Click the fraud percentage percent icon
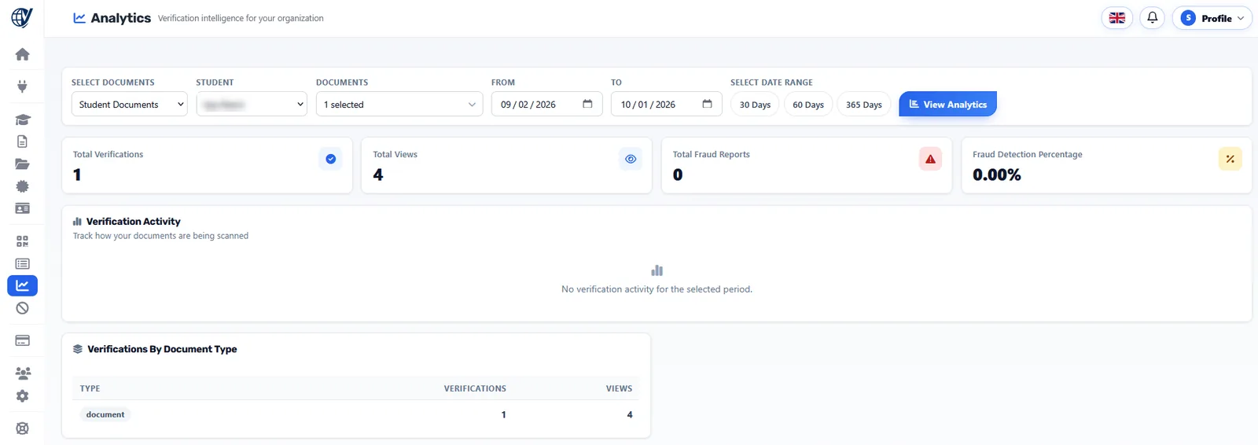1258x445 pixels. 1230,159
